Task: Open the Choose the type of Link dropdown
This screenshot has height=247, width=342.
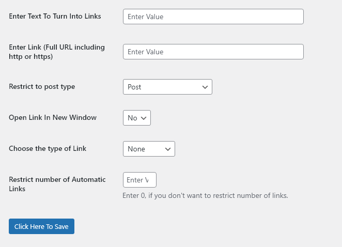Action: click(149, 149)
